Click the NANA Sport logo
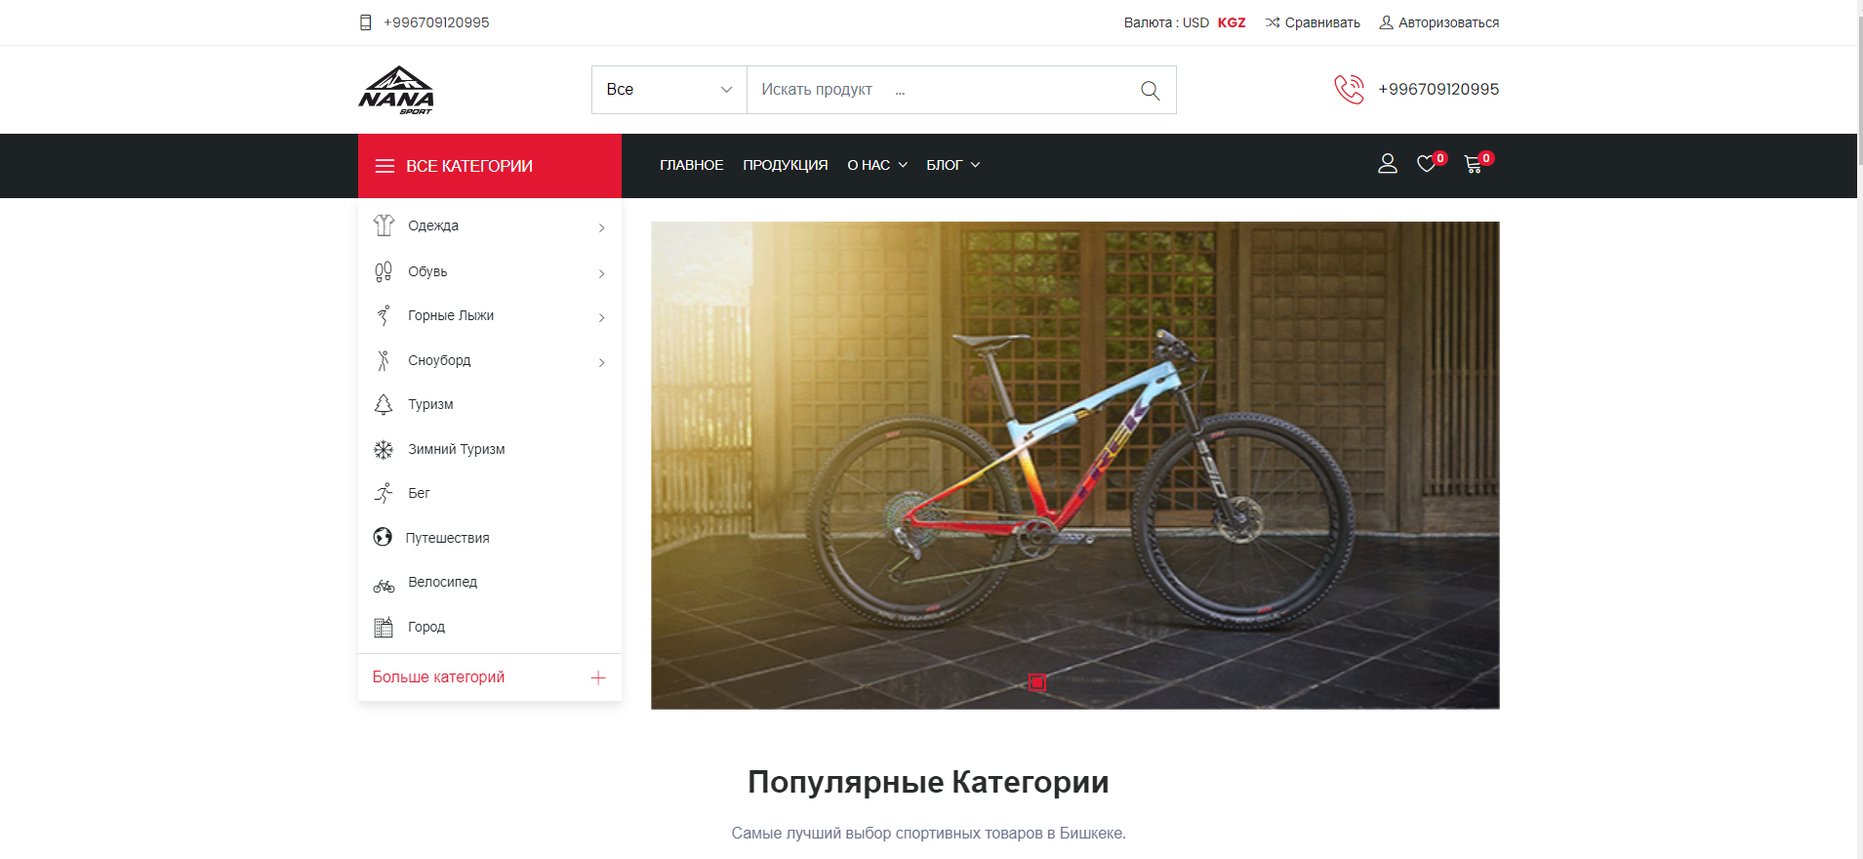Viewport: 1863px width, 859px height. point(396,90)
